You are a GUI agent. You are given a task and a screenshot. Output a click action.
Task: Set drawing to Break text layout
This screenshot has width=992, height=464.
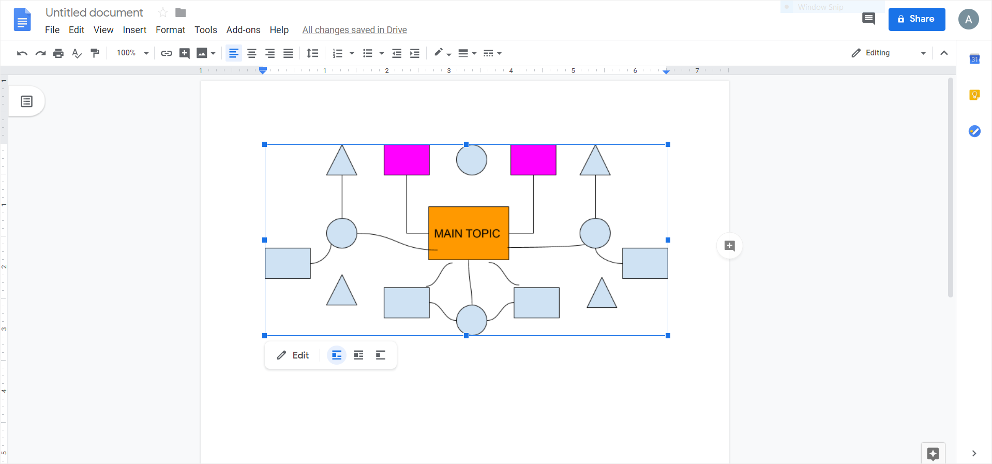click(x=381, y=355)
